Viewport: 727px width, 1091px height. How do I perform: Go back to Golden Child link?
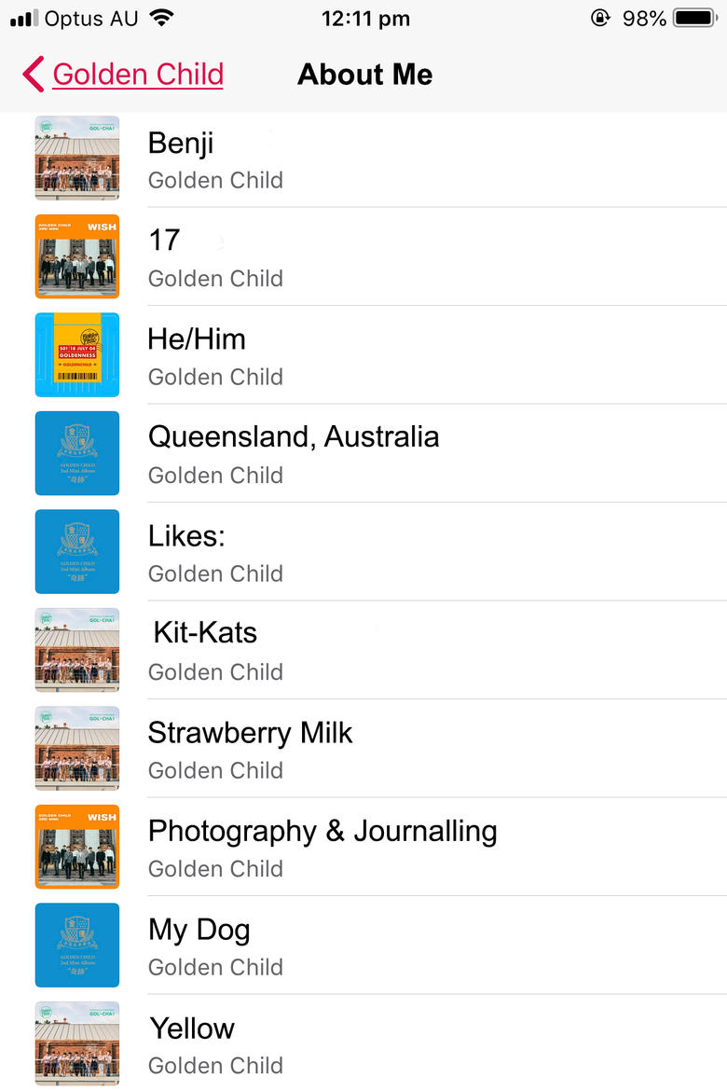pos(138,75)
